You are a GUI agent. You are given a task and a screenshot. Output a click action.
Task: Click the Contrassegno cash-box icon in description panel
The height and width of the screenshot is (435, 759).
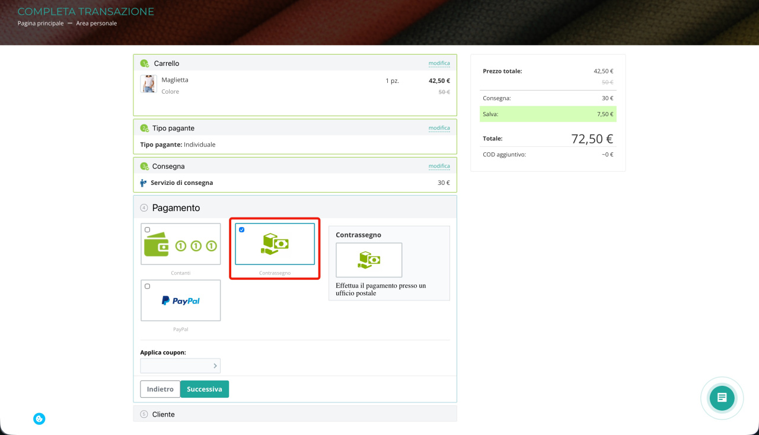pyautogui.click(x=369, y=260)
